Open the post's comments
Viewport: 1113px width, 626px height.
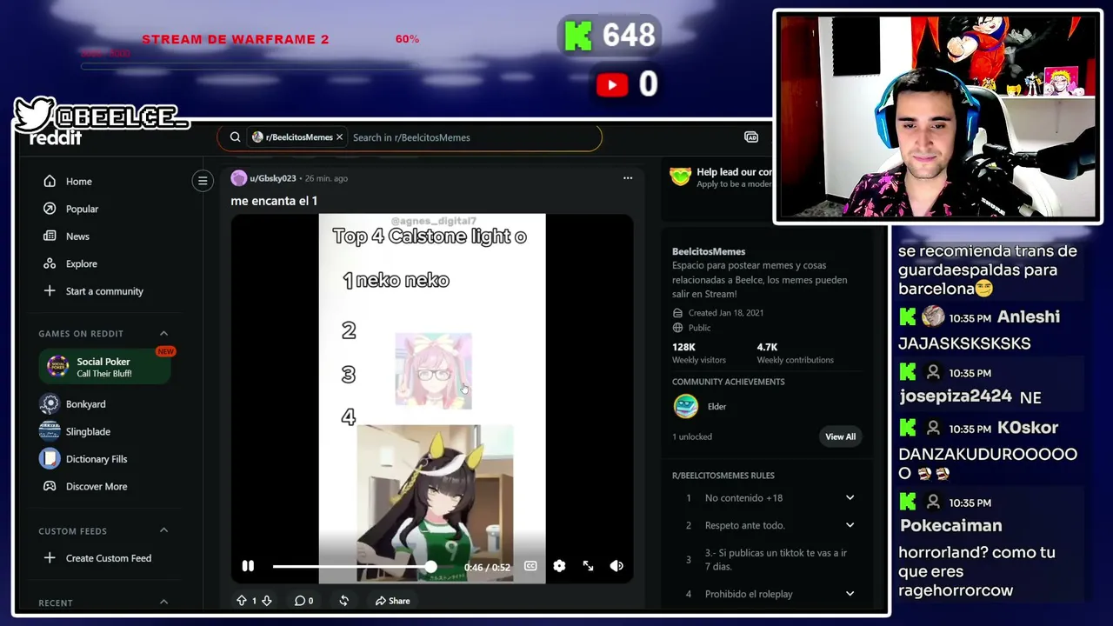(x=303, y=601)
